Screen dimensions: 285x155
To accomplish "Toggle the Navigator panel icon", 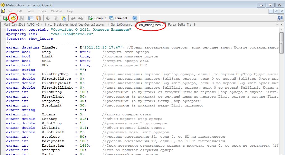I will (x=31, y=18).
